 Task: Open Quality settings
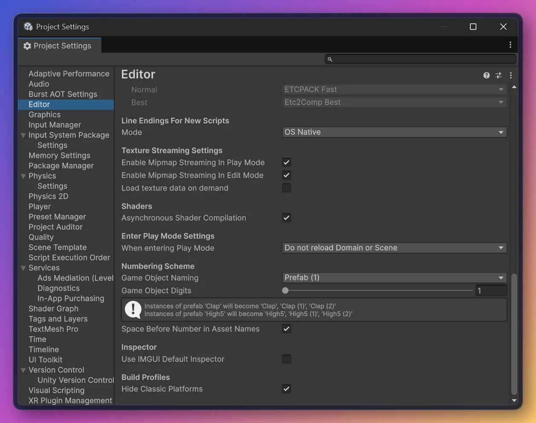(x=41, y=237)
